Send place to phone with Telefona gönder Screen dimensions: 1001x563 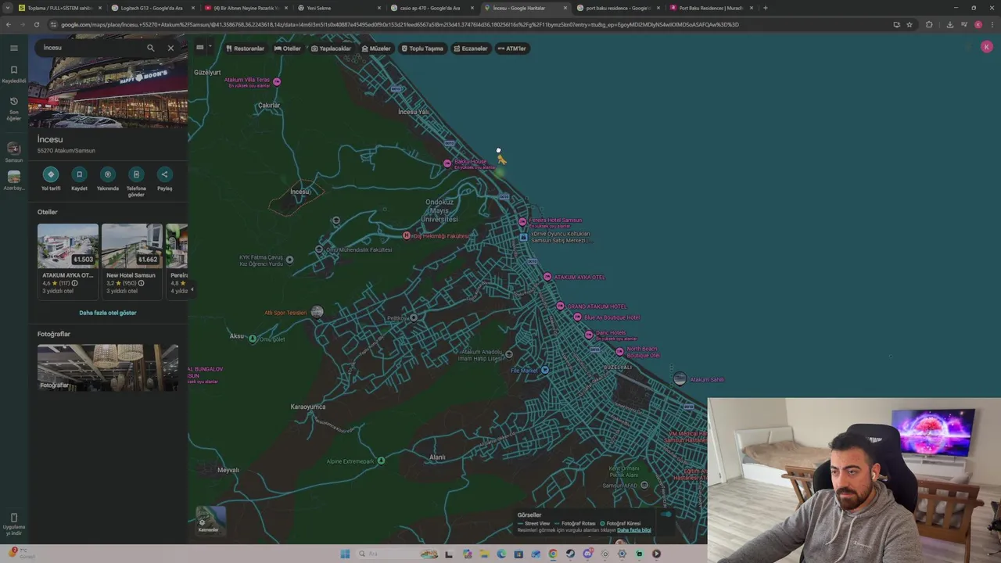pyautogui.click(x=136, y=181)
